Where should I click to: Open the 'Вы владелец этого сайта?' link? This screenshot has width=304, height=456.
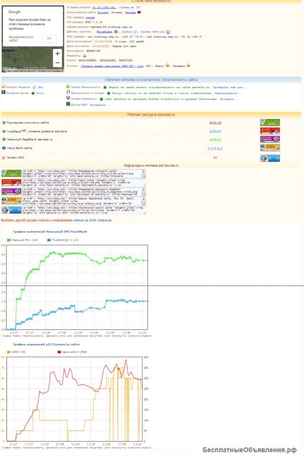[21, 38]
